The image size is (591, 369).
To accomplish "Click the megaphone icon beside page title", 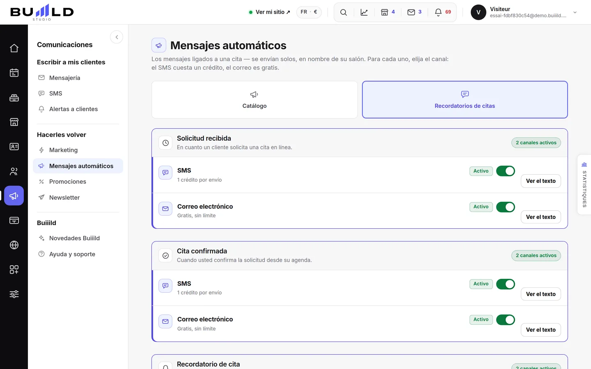I will [159, 45].
